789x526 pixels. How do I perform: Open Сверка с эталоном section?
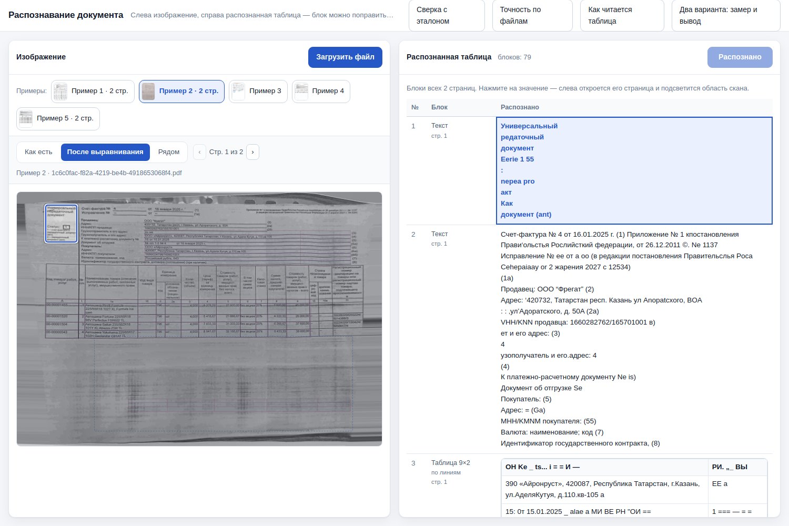(447, 15)
